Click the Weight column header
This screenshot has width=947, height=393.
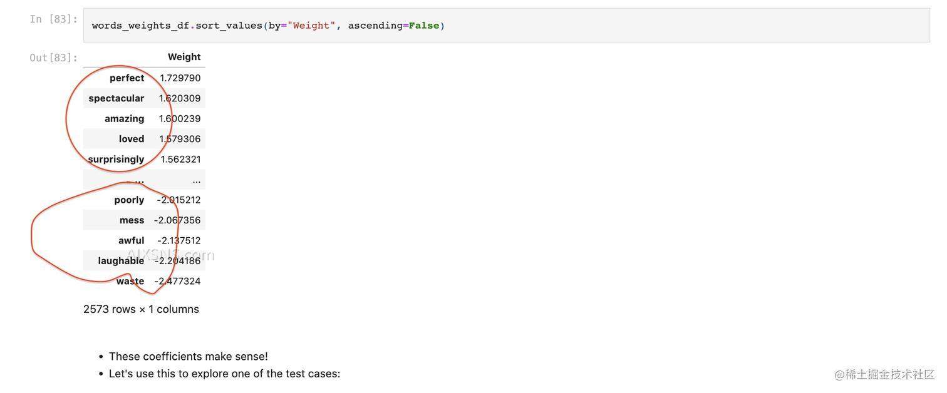[184, 57]
